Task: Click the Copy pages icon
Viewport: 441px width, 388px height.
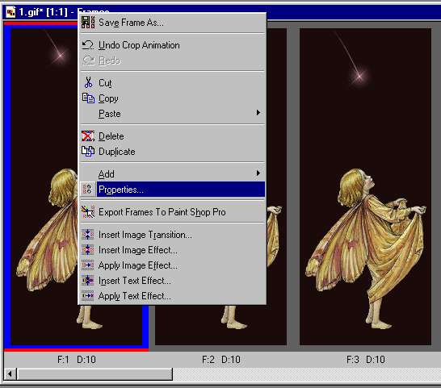Action: (x=88, y=98)
